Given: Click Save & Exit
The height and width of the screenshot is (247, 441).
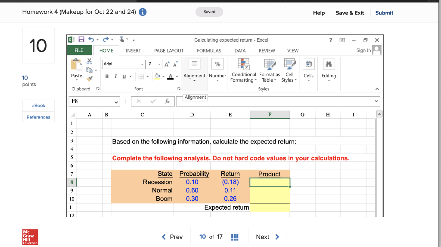Looking at the screenshot, I should (350, 12).
